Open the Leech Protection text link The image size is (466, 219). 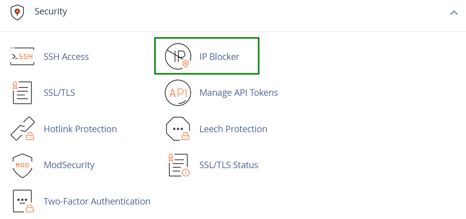click(x=233, y=129)
